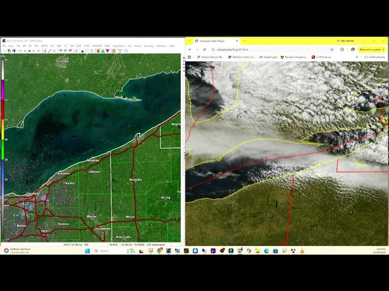Click the text T toolbar icon

pyautogui.click(x=120, y=51)
